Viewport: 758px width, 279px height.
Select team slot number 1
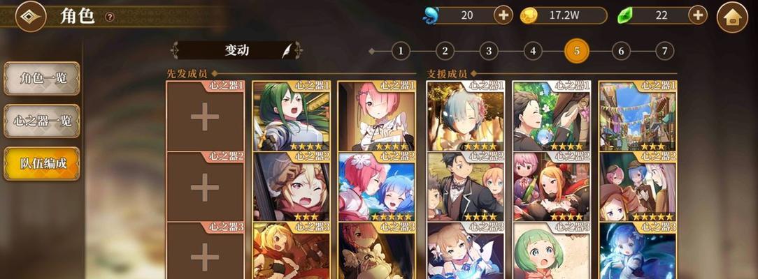coord(401,51)
